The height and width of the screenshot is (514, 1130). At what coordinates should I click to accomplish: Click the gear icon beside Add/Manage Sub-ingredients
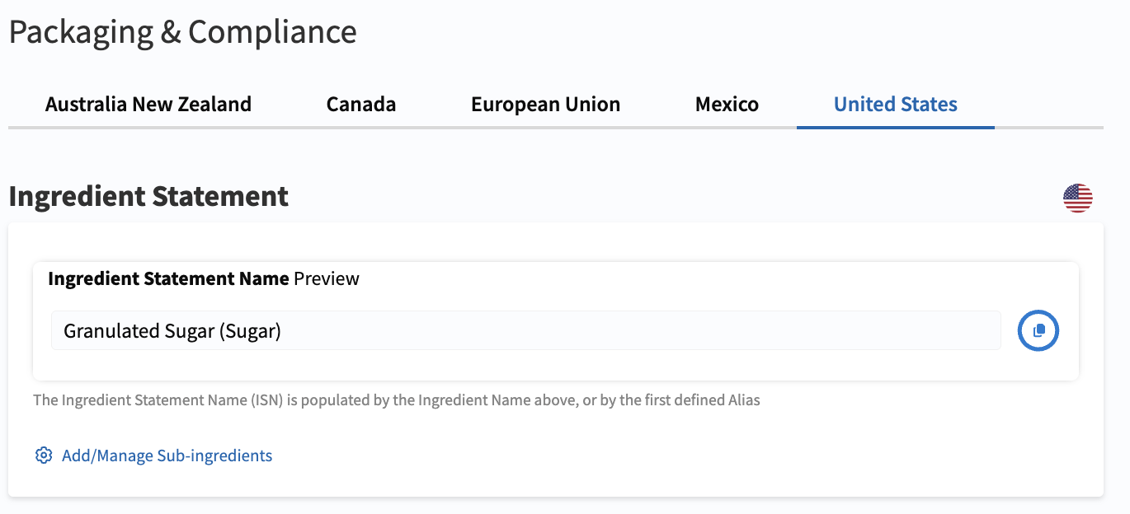(44, 456)
